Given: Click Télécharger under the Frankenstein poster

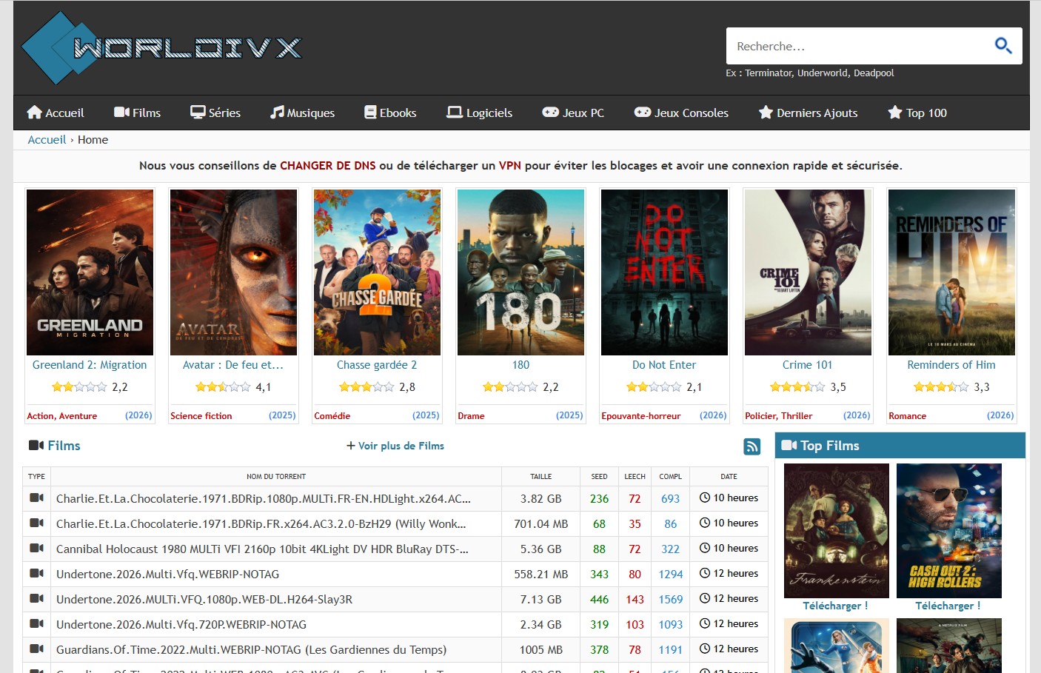Looking at the screenshot, I should (x=836, y=606).
